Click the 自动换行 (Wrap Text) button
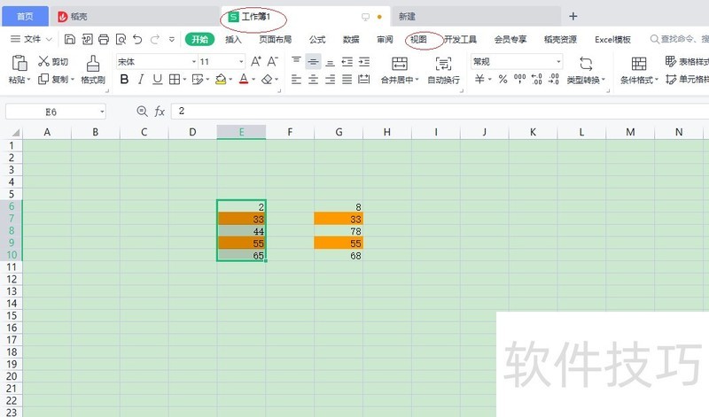Screen dimensions: 709x417 click(x=443, y=69)
